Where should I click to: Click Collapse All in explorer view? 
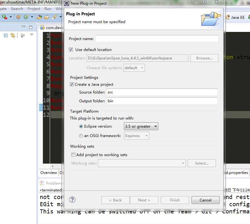6,35
